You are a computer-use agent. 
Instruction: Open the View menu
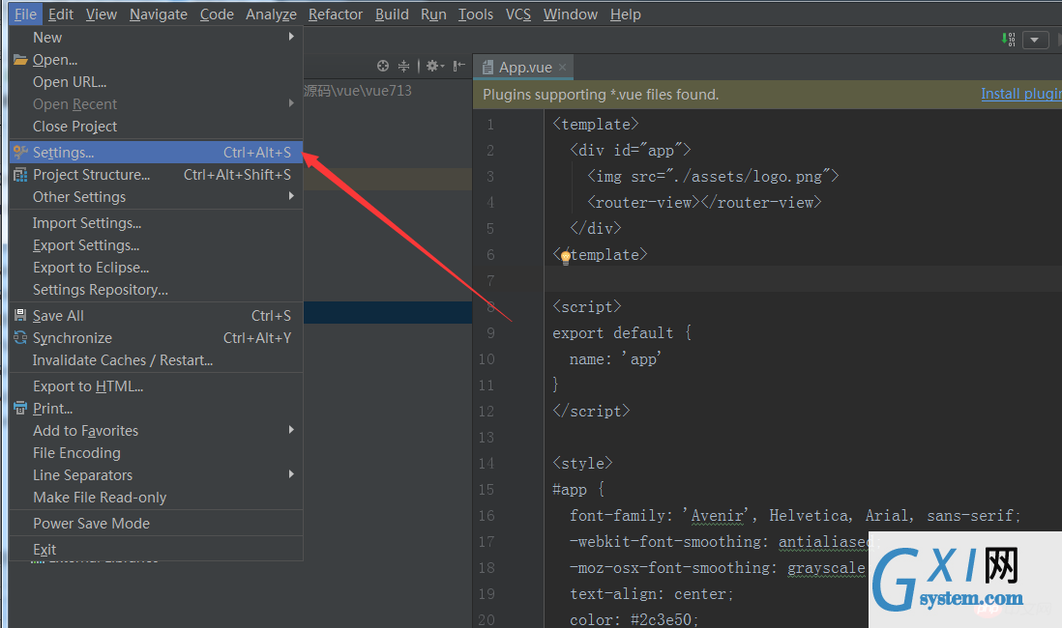pos(102,14)
